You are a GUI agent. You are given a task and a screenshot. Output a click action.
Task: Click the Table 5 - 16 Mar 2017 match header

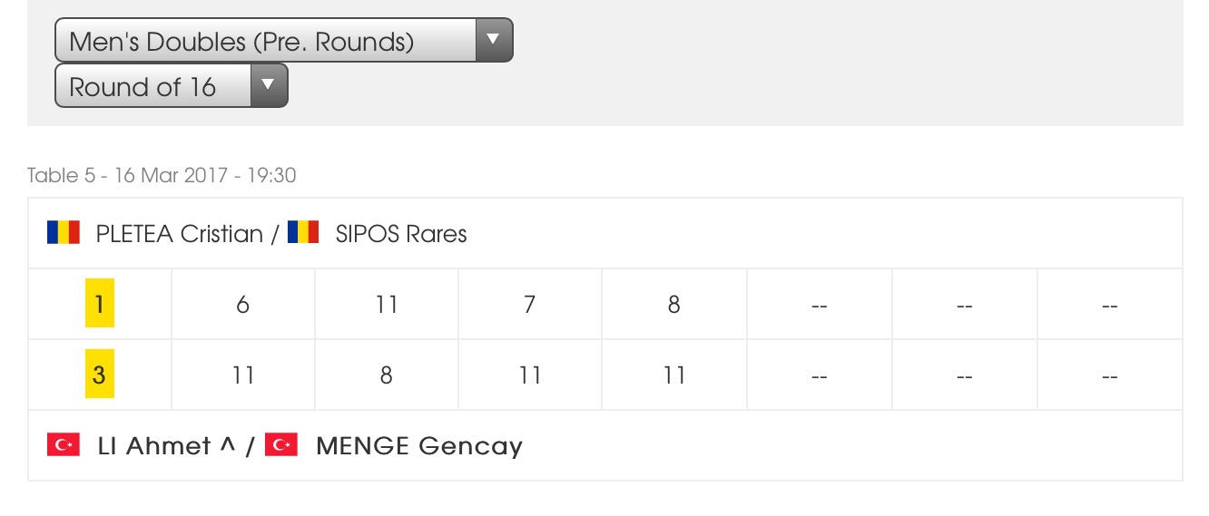tap(162, 175)
